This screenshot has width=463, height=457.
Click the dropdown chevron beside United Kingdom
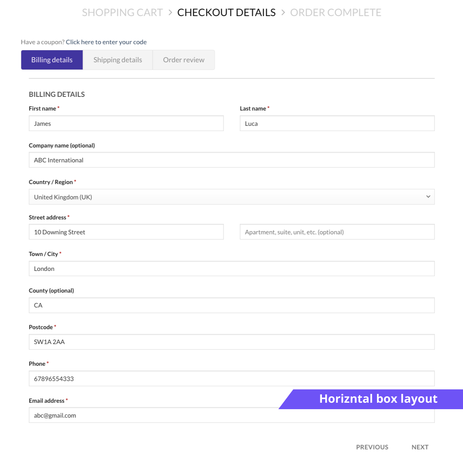428,197
